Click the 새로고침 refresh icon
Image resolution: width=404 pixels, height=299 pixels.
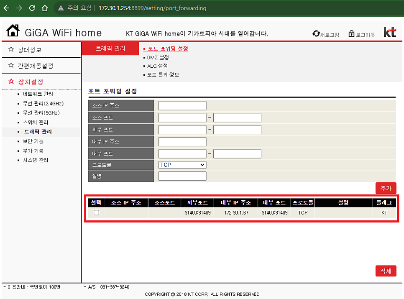(316, 33)
